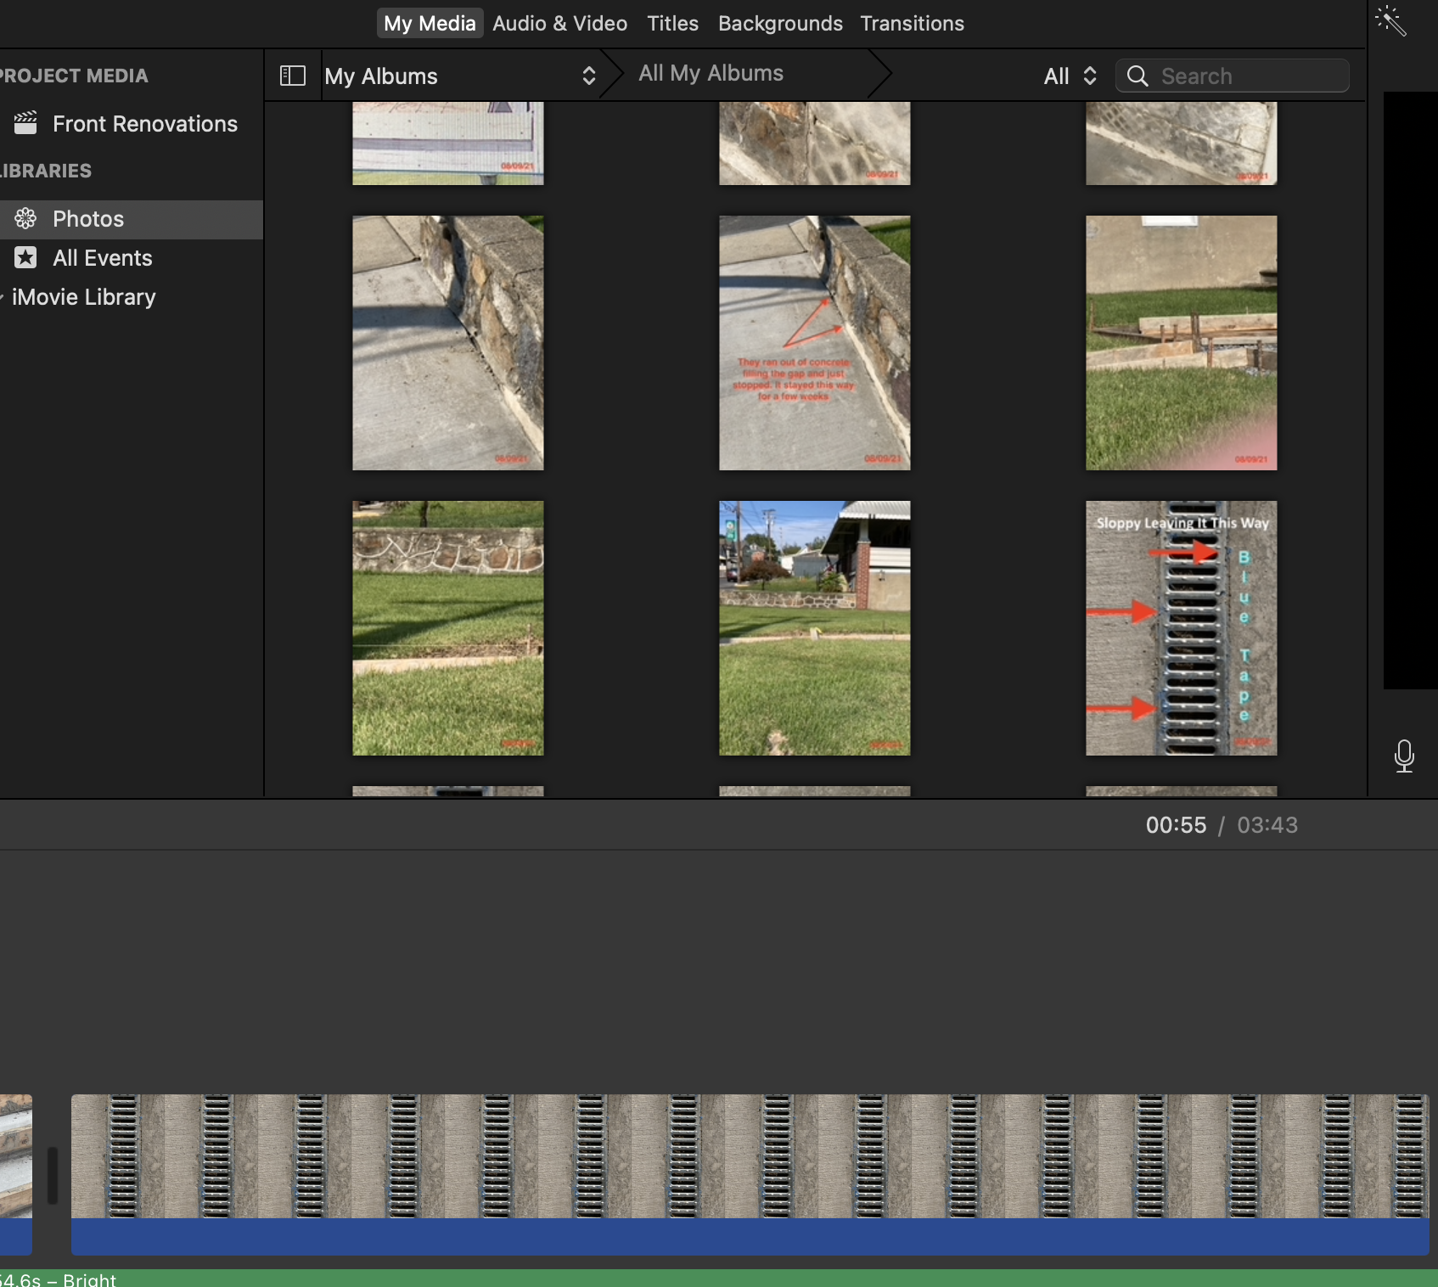Click the All My Albums breadcrumb
The height and width of the screenshot is (1287, 1438).
click(711, 74)
